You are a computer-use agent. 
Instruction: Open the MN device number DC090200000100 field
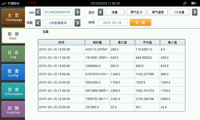click(x=58, y=12)
